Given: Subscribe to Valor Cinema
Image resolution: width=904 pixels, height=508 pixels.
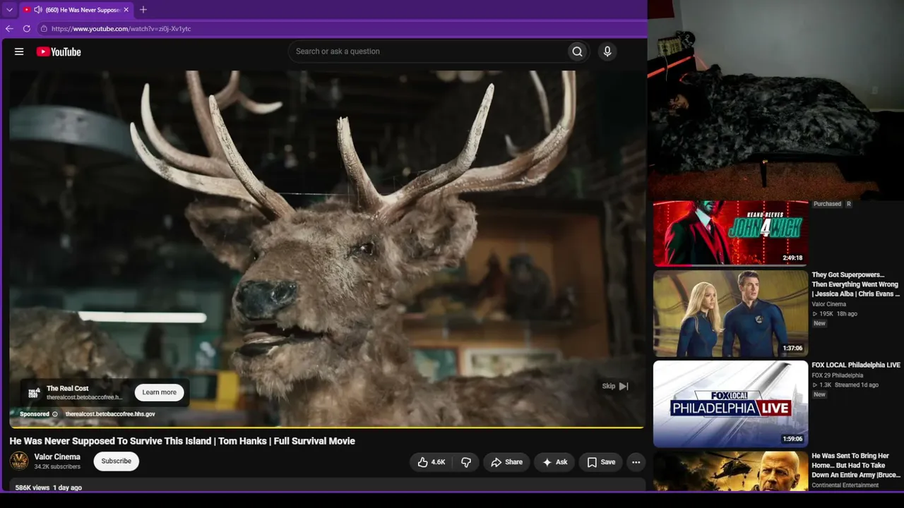Looking at the screenshot, I should point(117,461).
